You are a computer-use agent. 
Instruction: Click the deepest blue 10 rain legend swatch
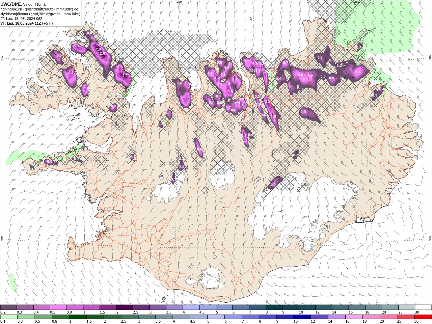[302, 317]
